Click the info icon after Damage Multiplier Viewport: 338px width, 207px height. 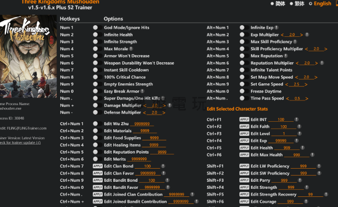tap(170, 105)
